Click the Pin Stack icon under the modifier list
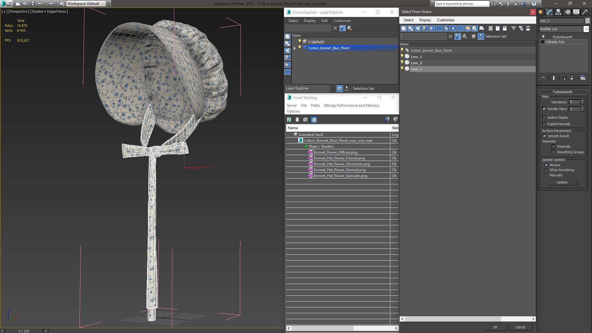 pos(543,78)
